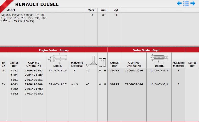199x122 pixels.
Task: Select OEM number 7701470251
Action: (34, 80)
